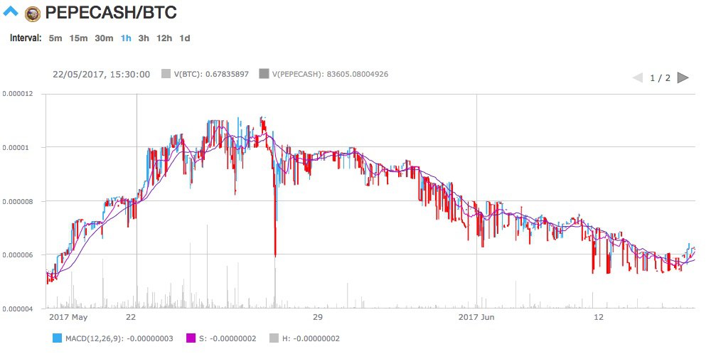Screen dimensions: 711x354
Task: Click the 22/05/2017, 15:30:00 timestamp
Action: coord(101,74)
